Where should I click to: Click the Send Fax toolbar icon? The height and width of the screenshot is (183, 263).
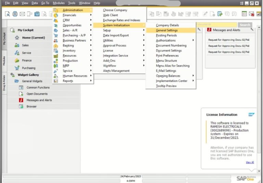click(37, 14)
